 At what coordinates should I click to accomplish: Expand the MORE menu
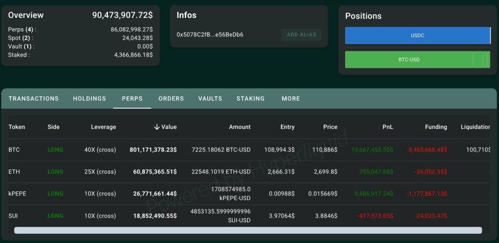[x=291, y=99]
